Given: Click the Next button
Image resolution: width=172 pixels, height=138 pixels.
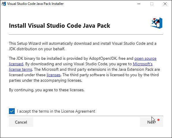Looking at the screenshot, I should (x=152, y=122).
